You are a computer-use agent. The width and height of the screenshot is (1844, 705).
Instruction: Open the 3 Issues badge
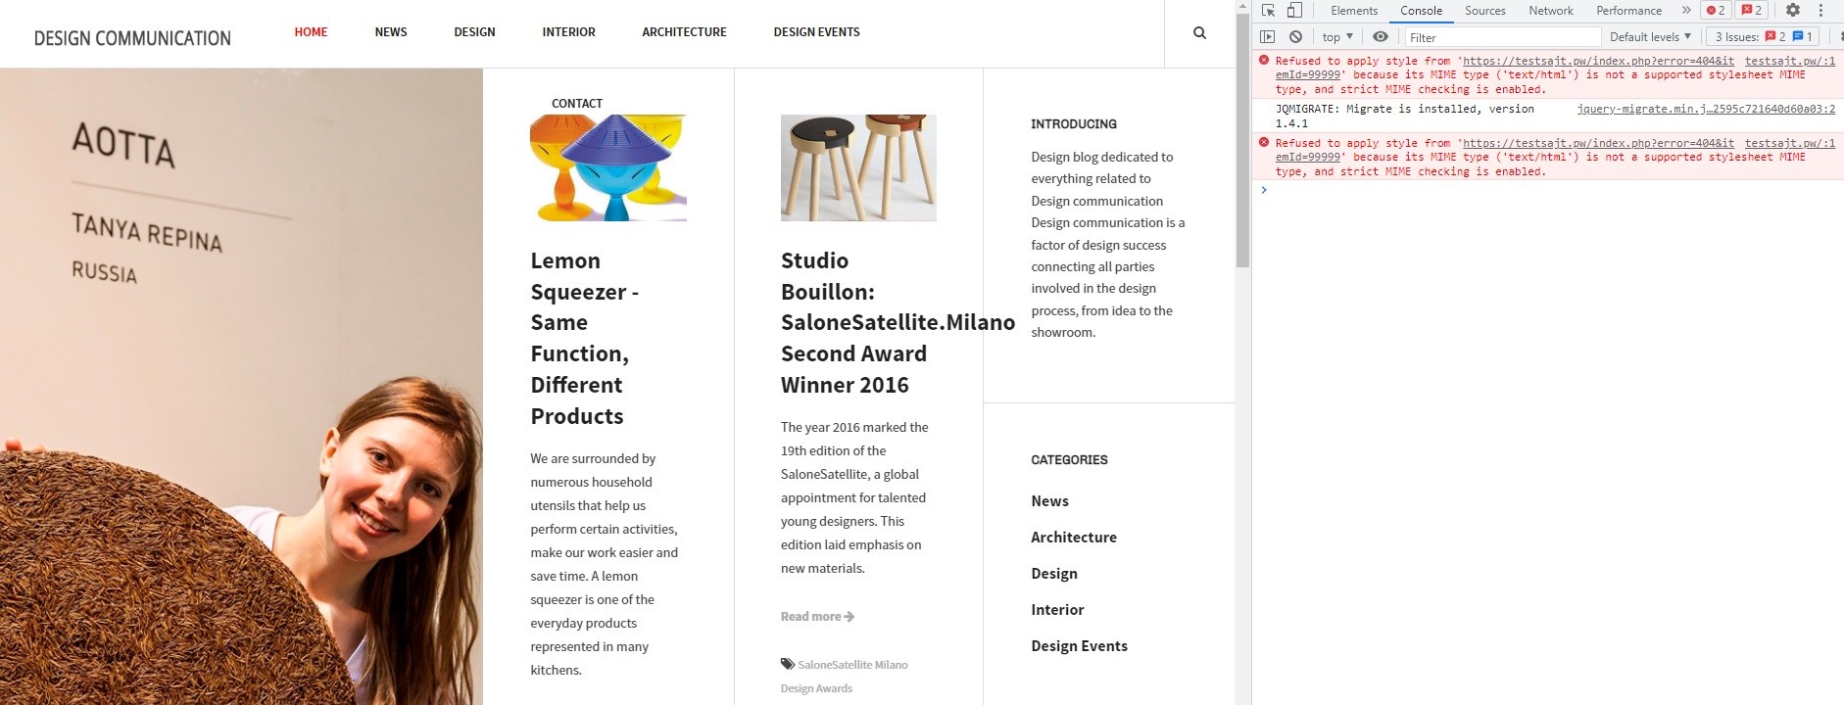click(1763, 37)
